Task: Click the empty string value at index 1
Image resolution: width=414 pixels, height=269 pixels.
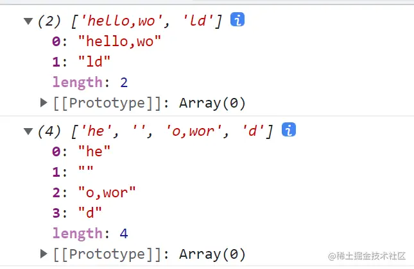Action: 85,172
